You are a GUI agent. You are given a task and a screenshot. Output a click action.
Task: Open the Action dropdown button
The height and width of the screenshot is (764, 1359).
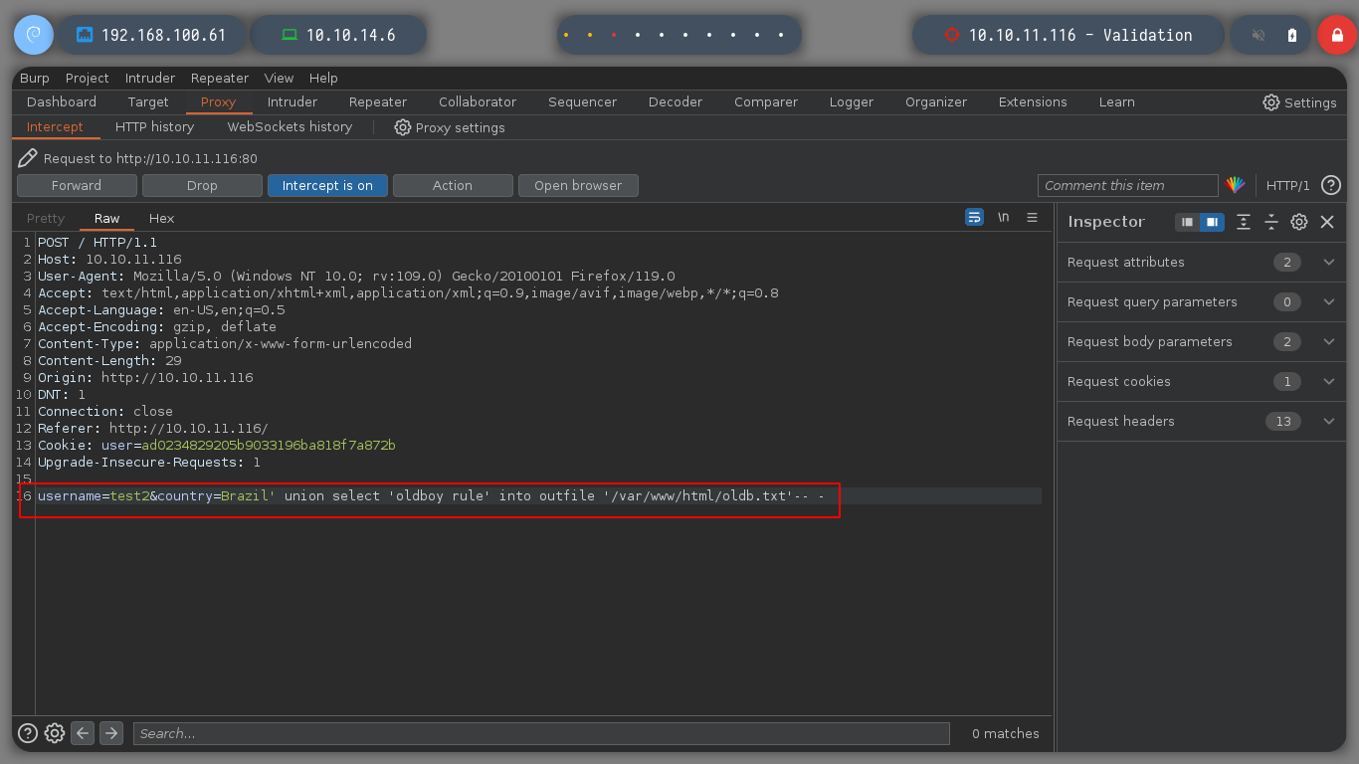click(453, 185)
